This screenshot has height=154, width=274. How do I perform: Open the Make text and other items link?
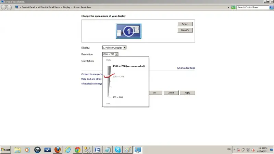pos(92,79)
